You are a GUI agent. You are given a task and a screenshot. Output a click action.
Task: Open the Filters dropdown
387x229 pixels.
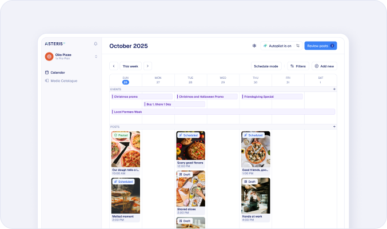(298, 66)
